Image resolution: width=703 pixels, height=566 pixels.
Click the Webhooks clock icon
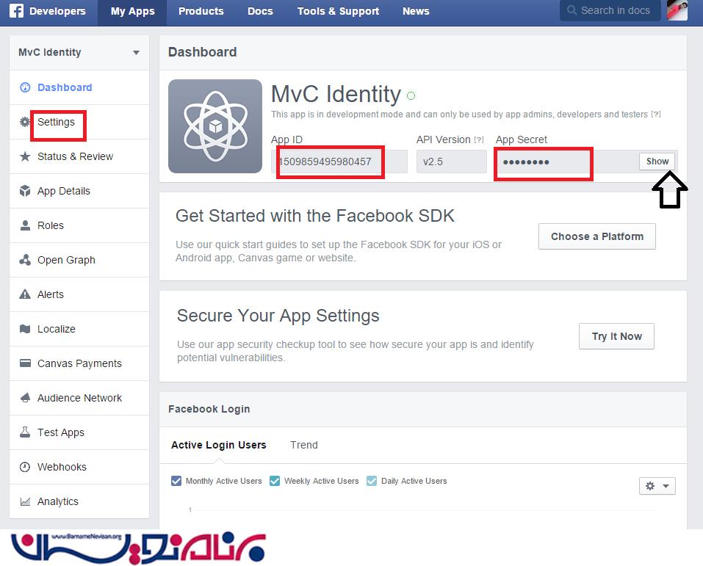pyautogui.click(x=25, y=467)
